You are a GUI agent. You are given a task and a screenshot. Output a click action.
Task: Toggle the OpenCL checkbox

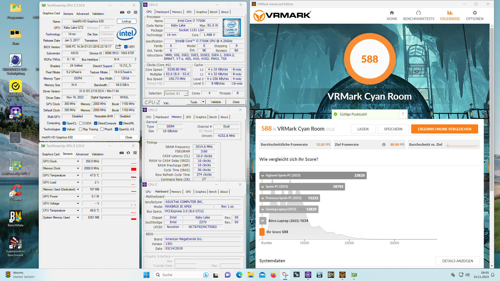coord(64,123)
